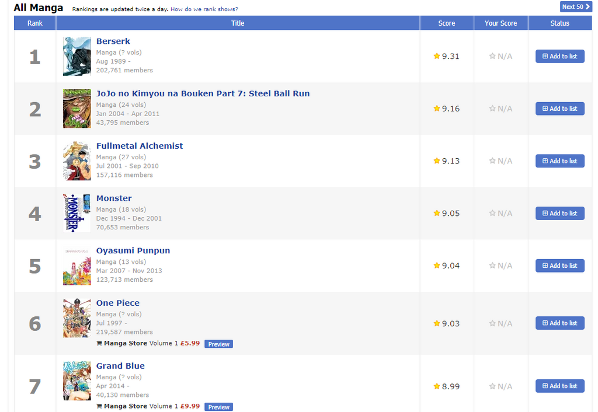The height and width of the screenshot is (412, 598).
Task: Open the Oyasumi Punpun title link
Action: point(133,251)
